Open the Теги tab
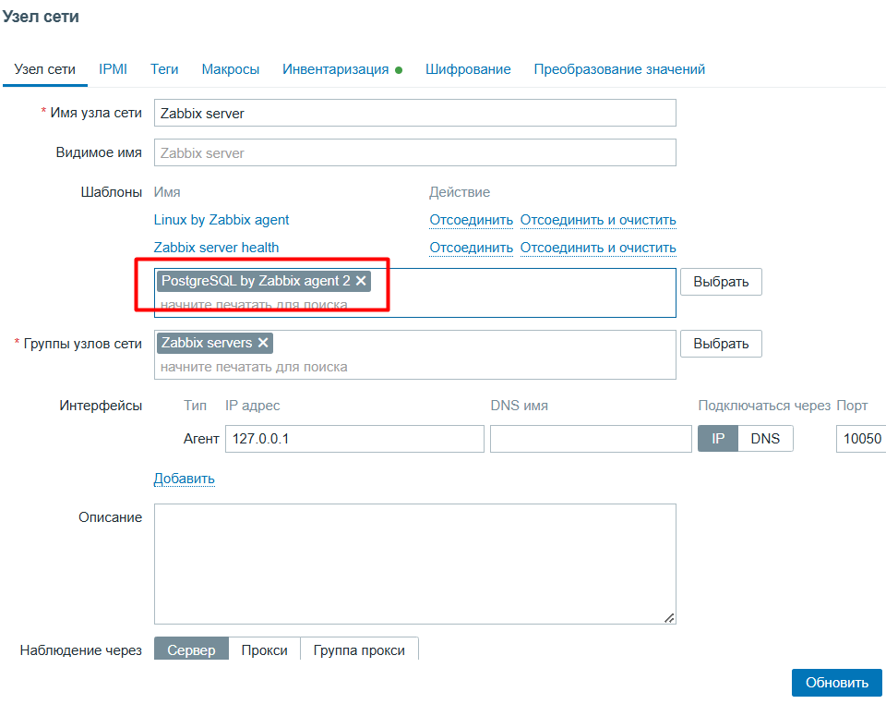The image size is (886, 704). [164, 69]
